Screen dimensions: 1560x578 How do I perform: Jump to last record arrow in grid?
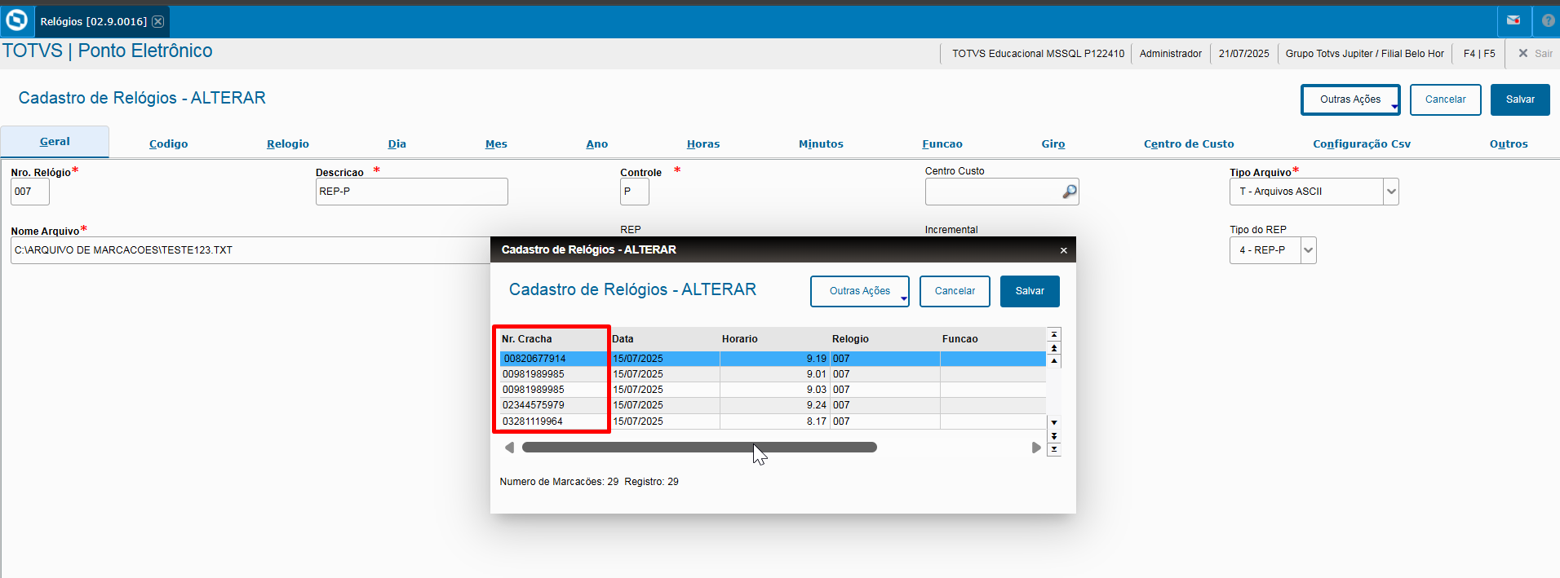coord(1054,449)
